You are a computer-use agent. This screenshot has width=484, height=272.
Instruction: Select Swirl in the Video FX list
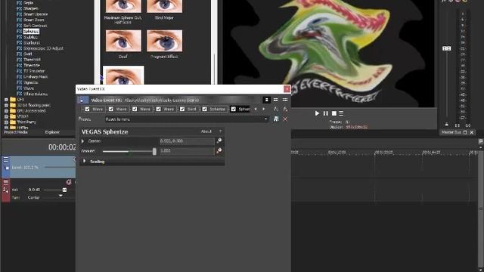28,54
